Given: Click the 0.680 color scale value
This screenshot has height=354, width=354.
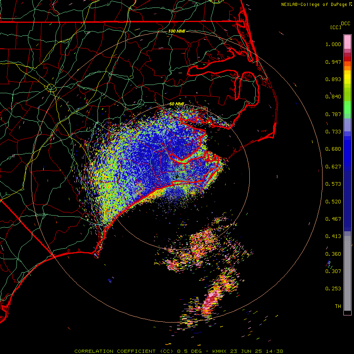Looking at the screenshot, I should point(333,149).
